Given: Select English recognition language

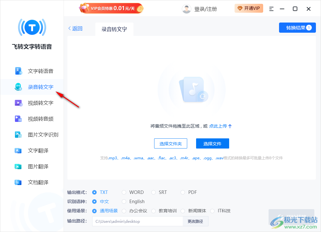Looking at the screenshot, I should point(124,202).
